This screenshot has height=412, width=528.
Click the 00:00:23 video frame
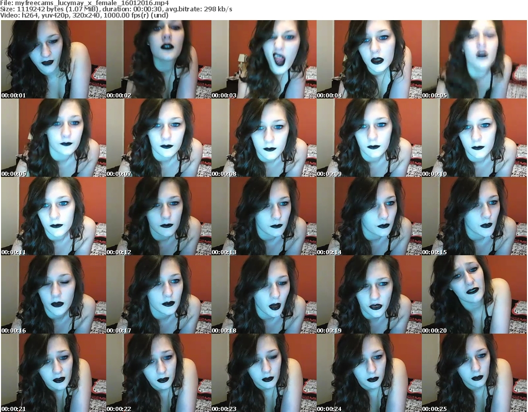point(264,373)
